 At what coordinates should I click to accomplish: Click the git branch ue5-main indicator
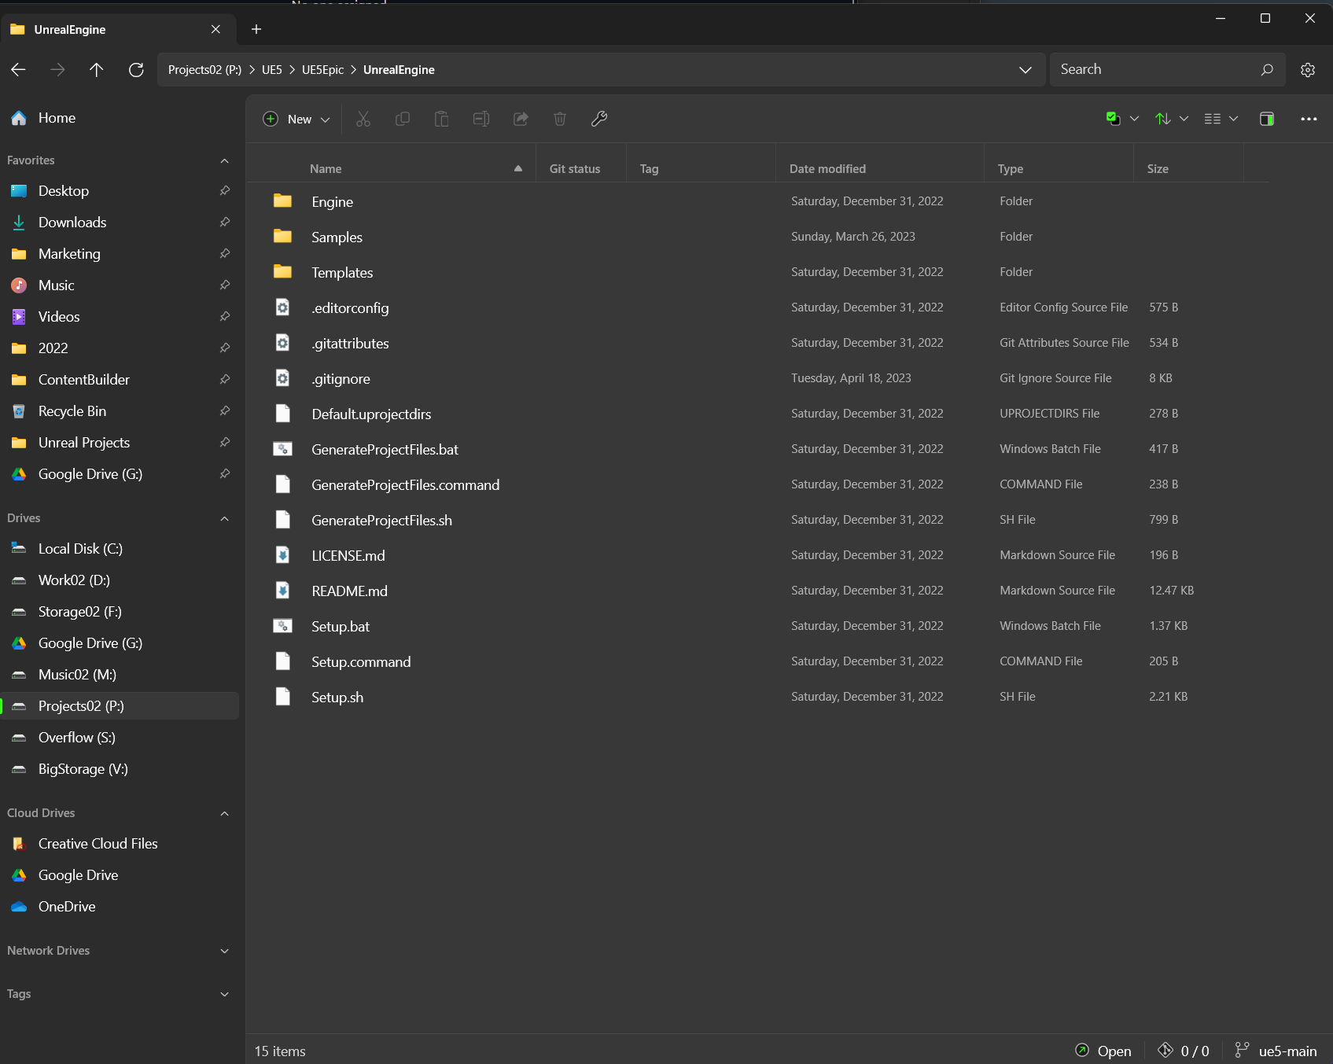1276,1051
